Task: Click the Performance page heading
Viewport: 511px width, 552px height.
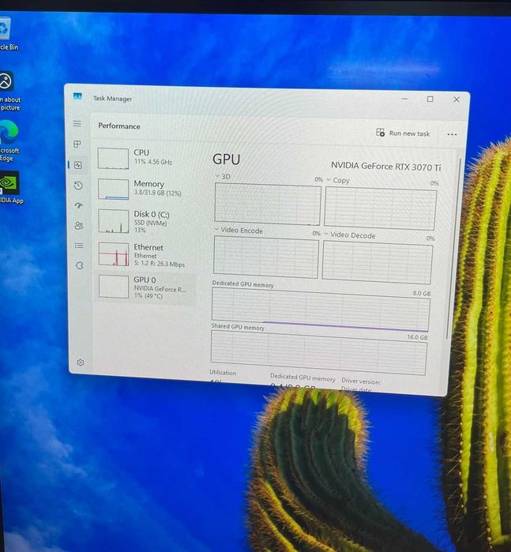Action: pos(119,126)
